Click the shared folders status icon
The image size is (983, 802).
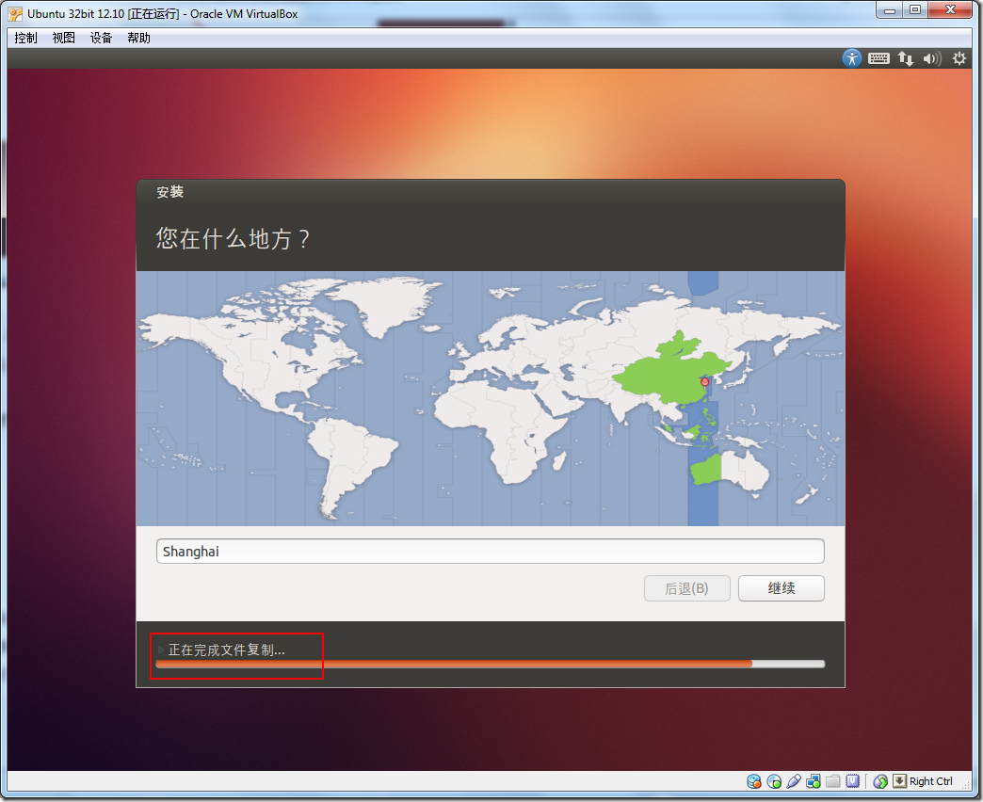tap(832, 781)
